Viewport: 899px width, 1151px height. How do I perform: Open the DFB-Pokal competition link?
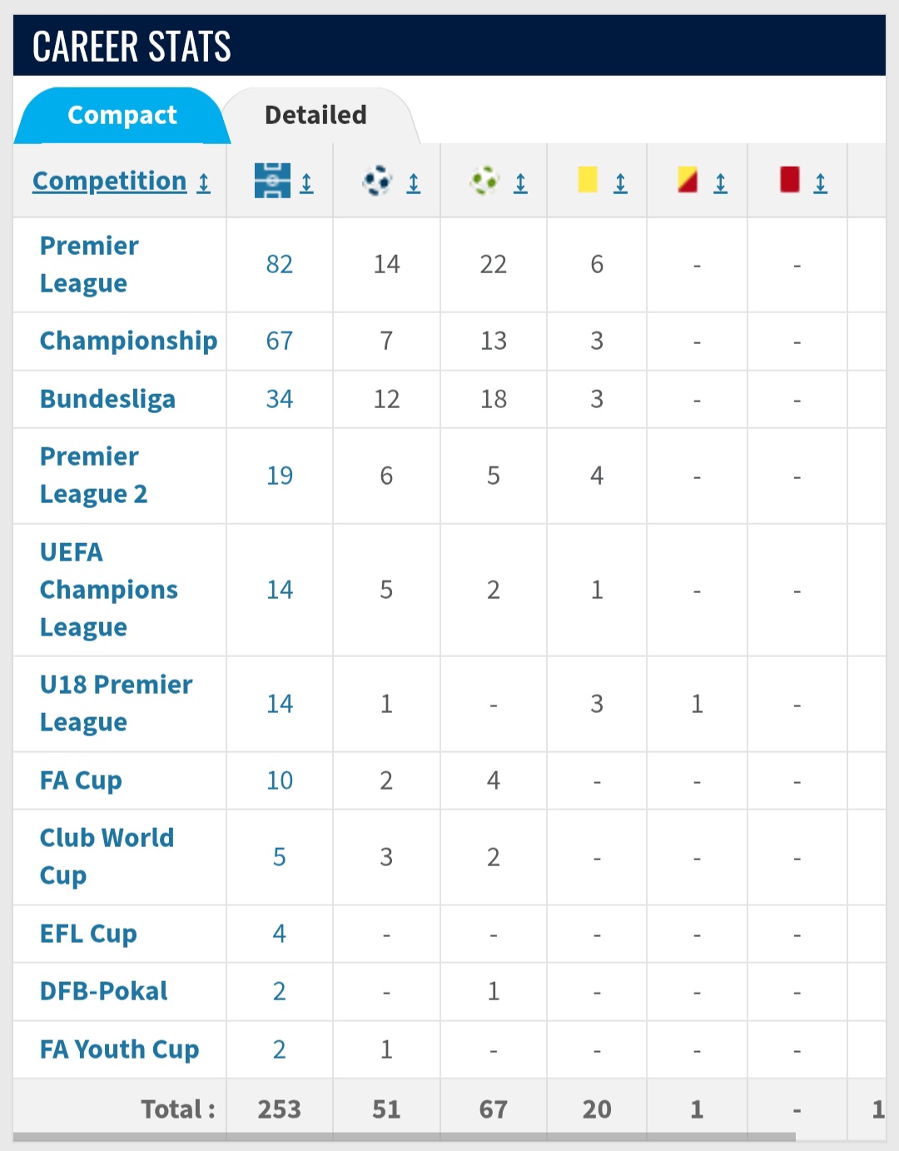click(x=104, y=991)
